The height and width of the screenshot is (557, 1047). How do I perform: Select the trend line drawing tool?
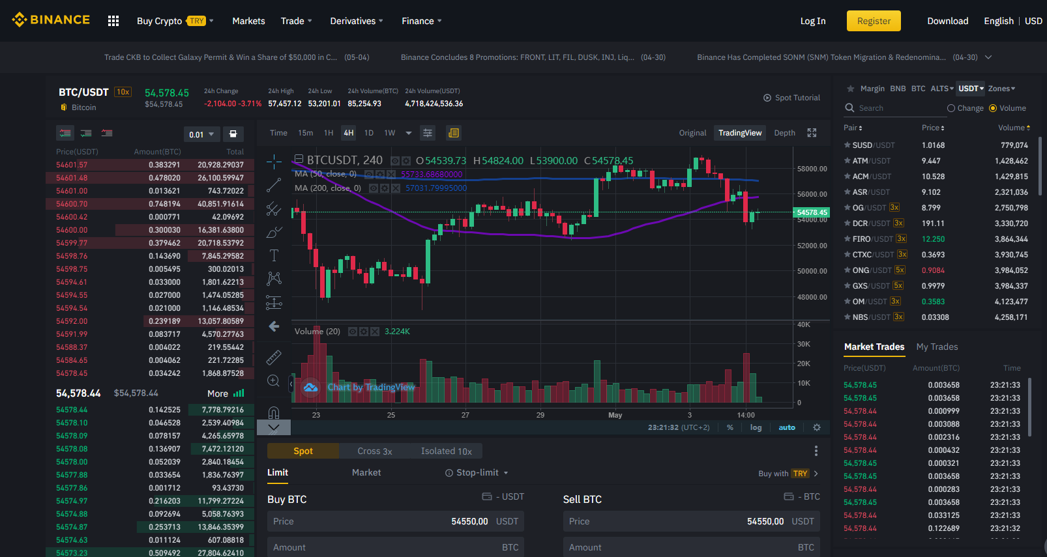(274, 185)
